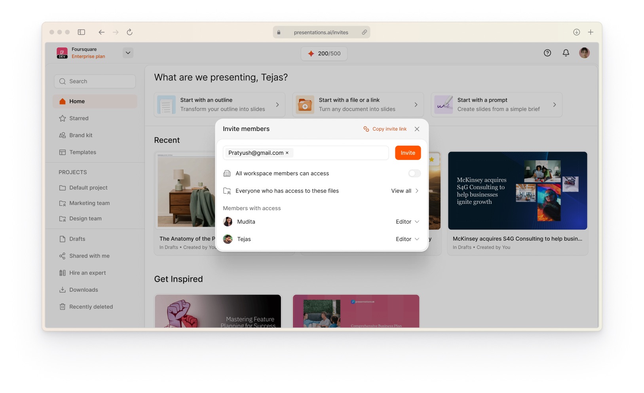This screenshot has height=393, width=644.
Task: Open Starred in sidebar
Action: click(x=95, y=118)
